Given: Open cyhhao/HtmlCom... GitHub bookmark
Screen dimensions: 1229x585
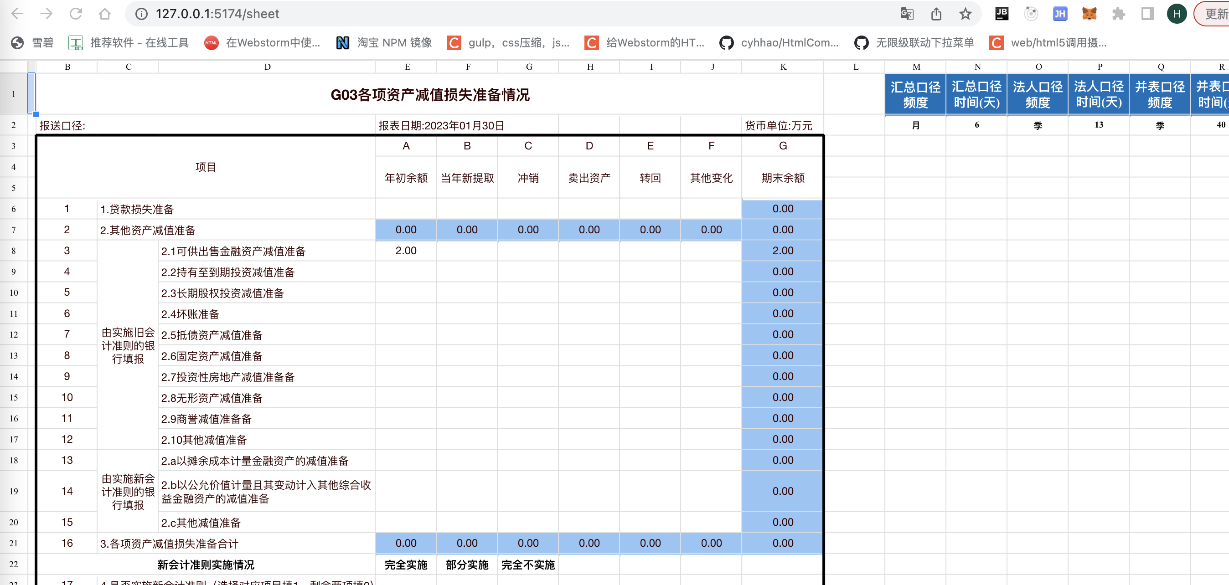Looking at the screenshot, I should tap(779, 43).
